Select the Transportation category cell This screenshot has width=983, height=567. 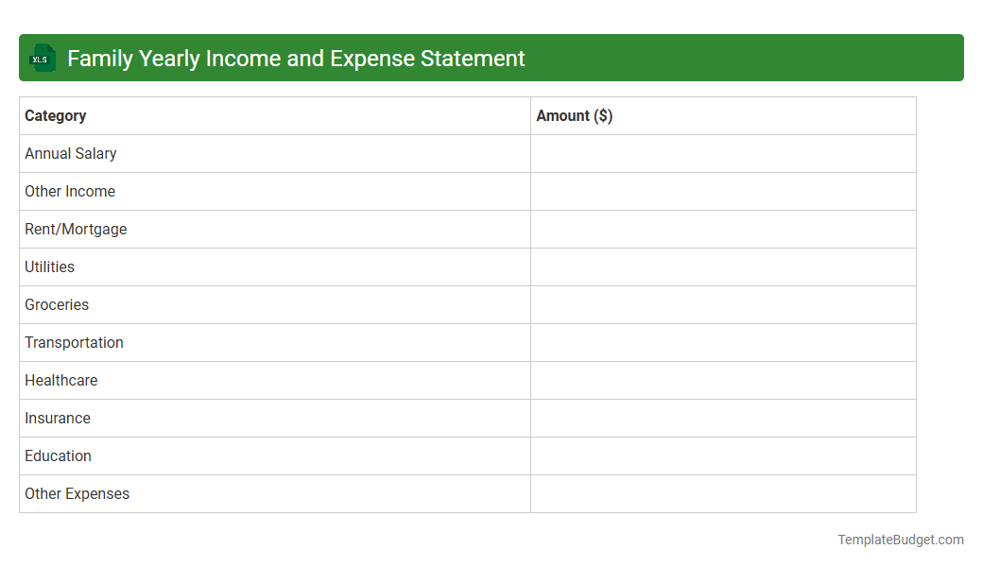(x=74, y=342)
